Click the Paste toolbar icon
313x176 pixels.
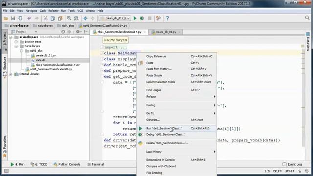(x=60, y=19)
